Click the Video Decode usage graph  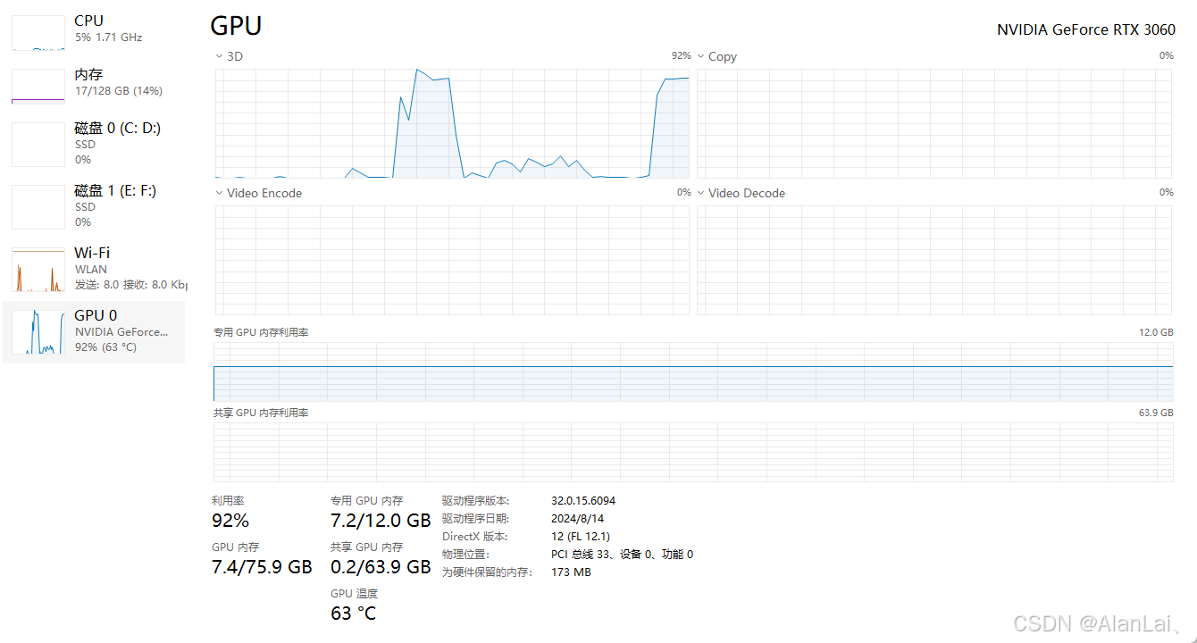pyautogui.click(x=934, y=260)
